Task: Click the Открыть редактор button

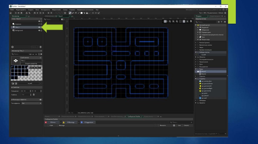Action: [x=31, y=63]
